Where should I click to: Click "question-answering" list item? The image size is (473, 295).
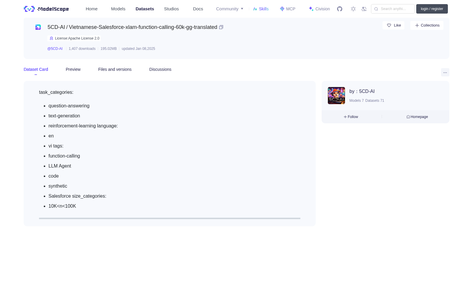(x=69, y=106)
